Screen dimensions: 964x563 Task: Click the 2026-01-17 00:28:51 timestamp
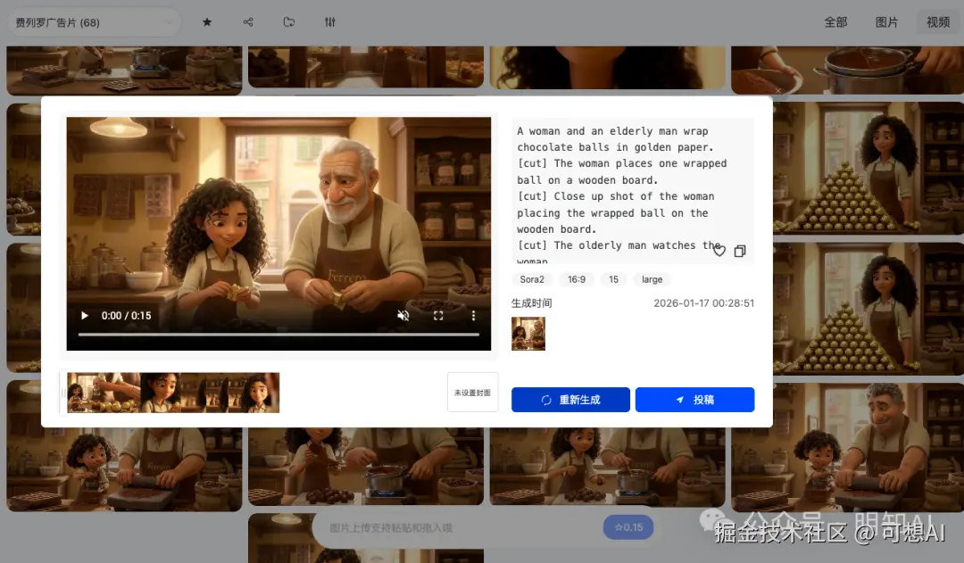pos(704,303)
